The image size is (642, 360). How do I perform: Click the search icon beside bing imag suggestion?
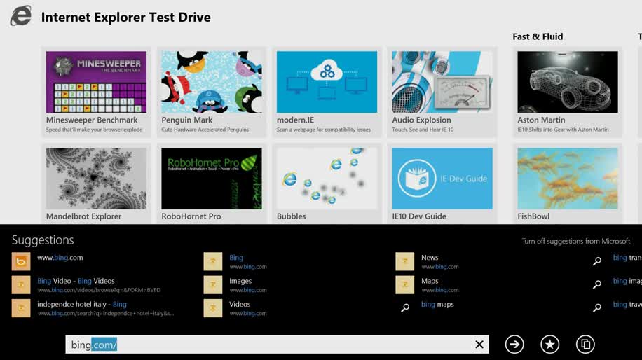pyautogui.click(x=597, y=284)
